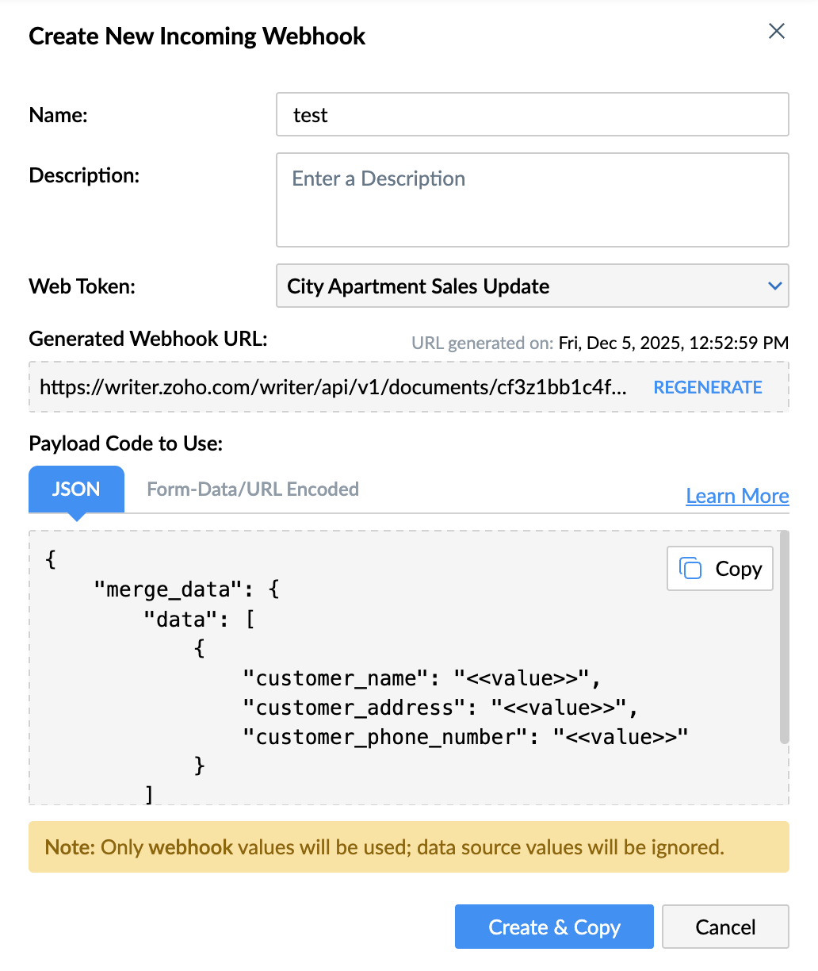
Task: Switch to the Form-Data/URL Encoded tab
Action: pos(253,489)
